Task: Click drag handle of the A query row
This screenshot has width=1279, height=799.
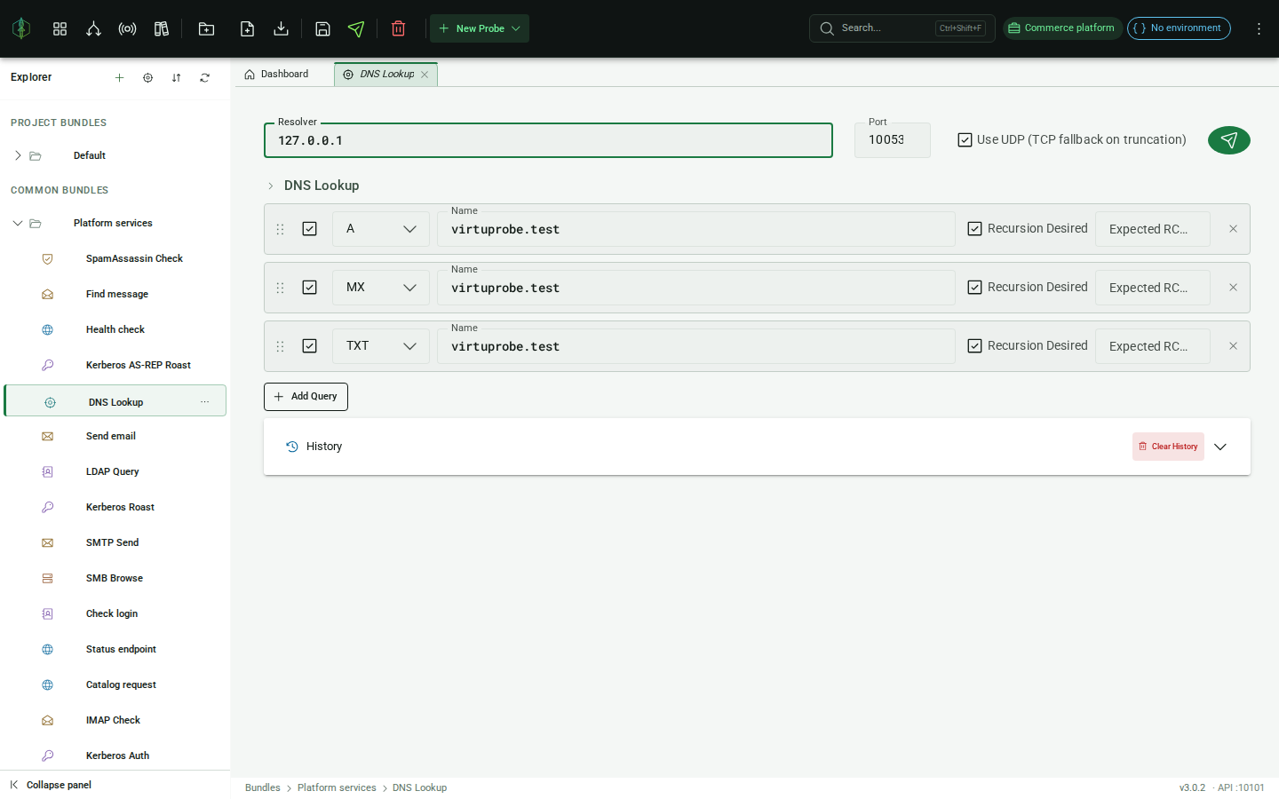Action: [280, 229]
